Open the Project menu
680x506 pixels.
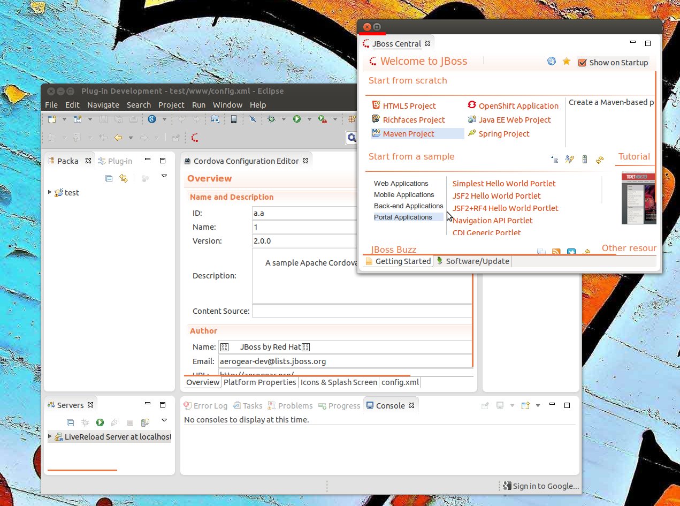(171, 104)
